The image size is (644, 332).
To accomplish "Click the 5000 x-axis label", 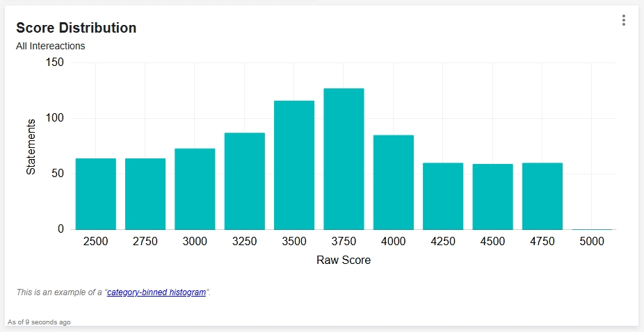I will (592, 241).
